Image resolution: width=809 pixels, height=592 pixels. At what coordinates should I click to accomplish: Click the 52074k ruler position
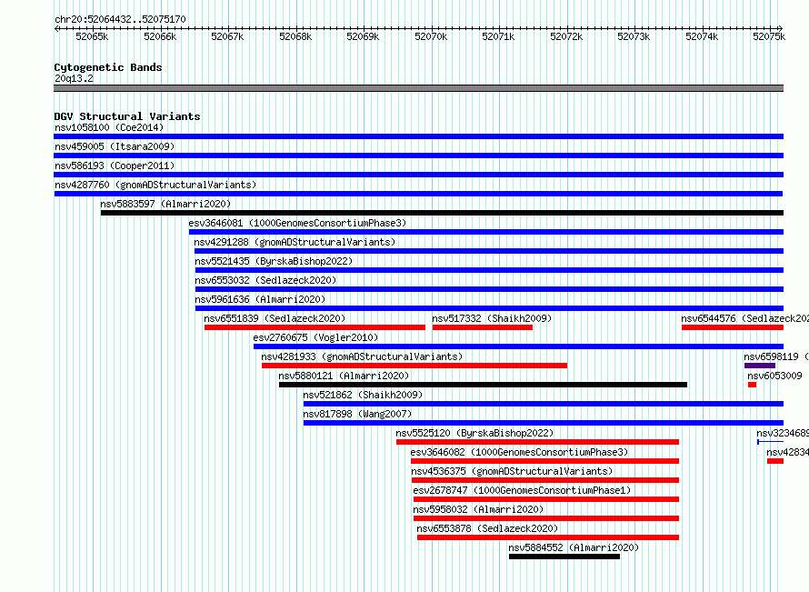[x=702, y=36]
